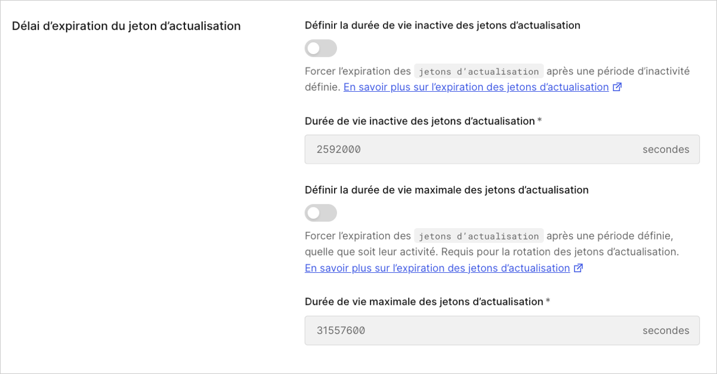717x374 pixels.
Task: Click "secondes" suffix of maximum lifetime field
Action: 666,331
